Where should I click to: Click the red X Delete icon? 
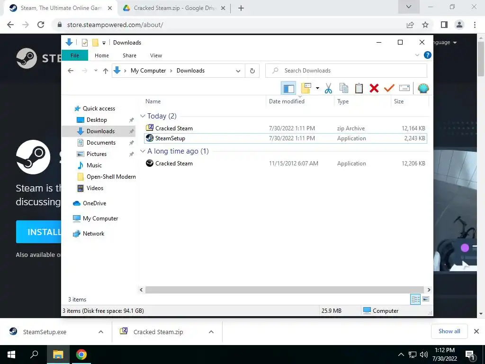pos(374,88)
